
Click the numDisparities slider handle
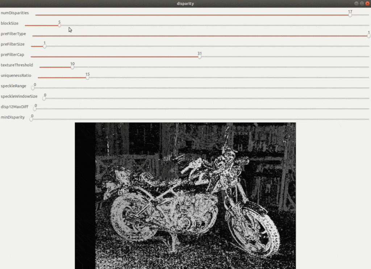point(350,15)
